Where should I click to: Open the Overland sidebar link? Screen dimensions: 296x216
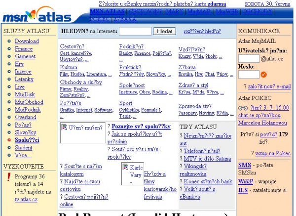(x=26, y=117)
